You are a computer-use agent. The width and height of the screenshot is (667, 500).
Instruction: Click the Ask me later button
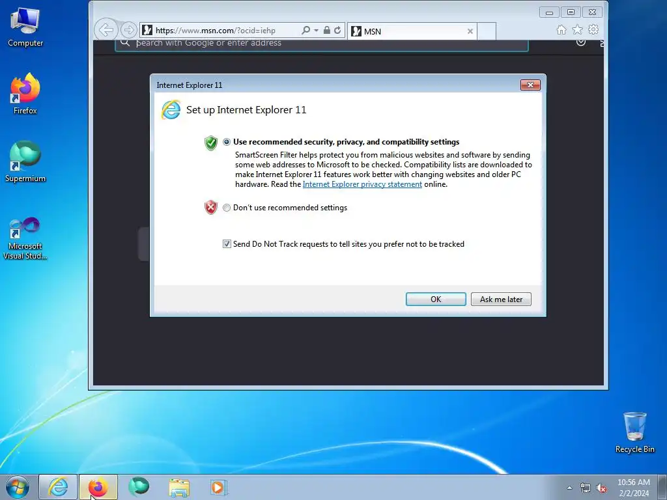[x=501, y=299]
